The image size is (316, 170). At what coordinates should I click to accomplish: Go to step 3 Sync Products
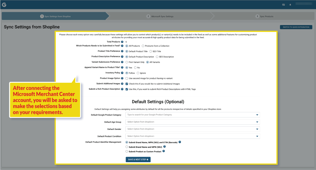(x=264, y=16)
